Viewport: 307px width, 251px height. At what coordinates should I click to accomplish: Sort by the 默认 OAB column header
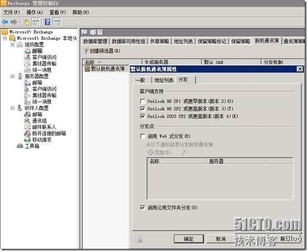coord(231,62)
